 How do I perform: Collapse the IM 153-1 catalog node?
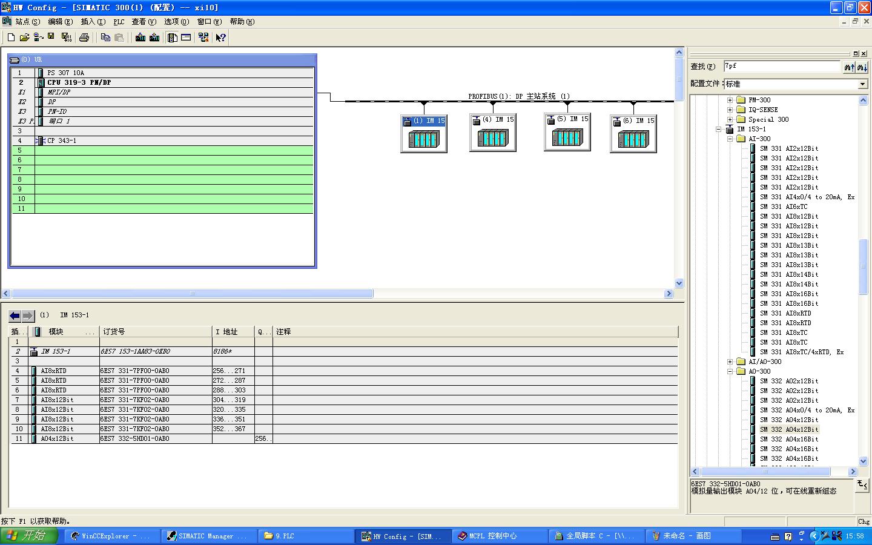[x=719, y=129]
